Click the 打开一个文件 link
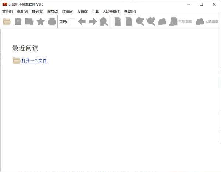Image resolution: width=221 pixels, height=172 pixels. 35,61
